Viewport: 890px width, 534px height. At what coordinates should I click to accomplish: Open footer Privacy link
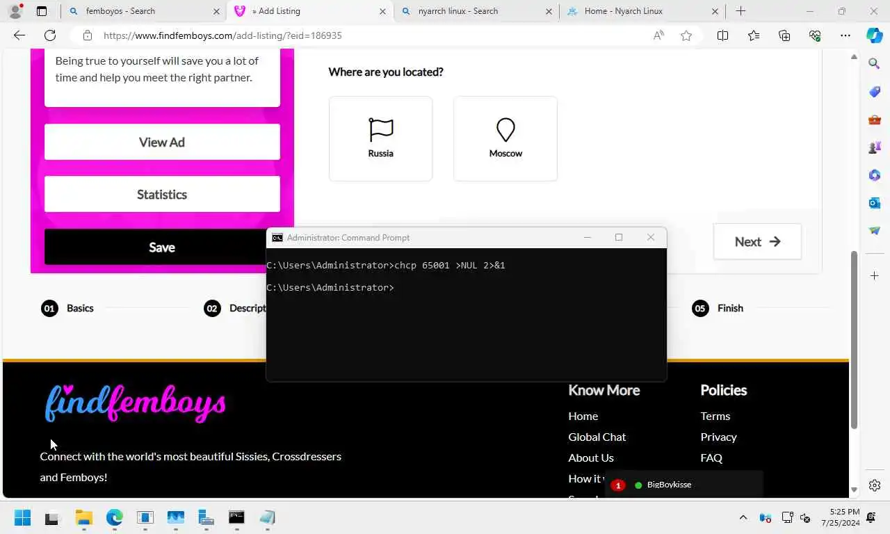(718, 437)
